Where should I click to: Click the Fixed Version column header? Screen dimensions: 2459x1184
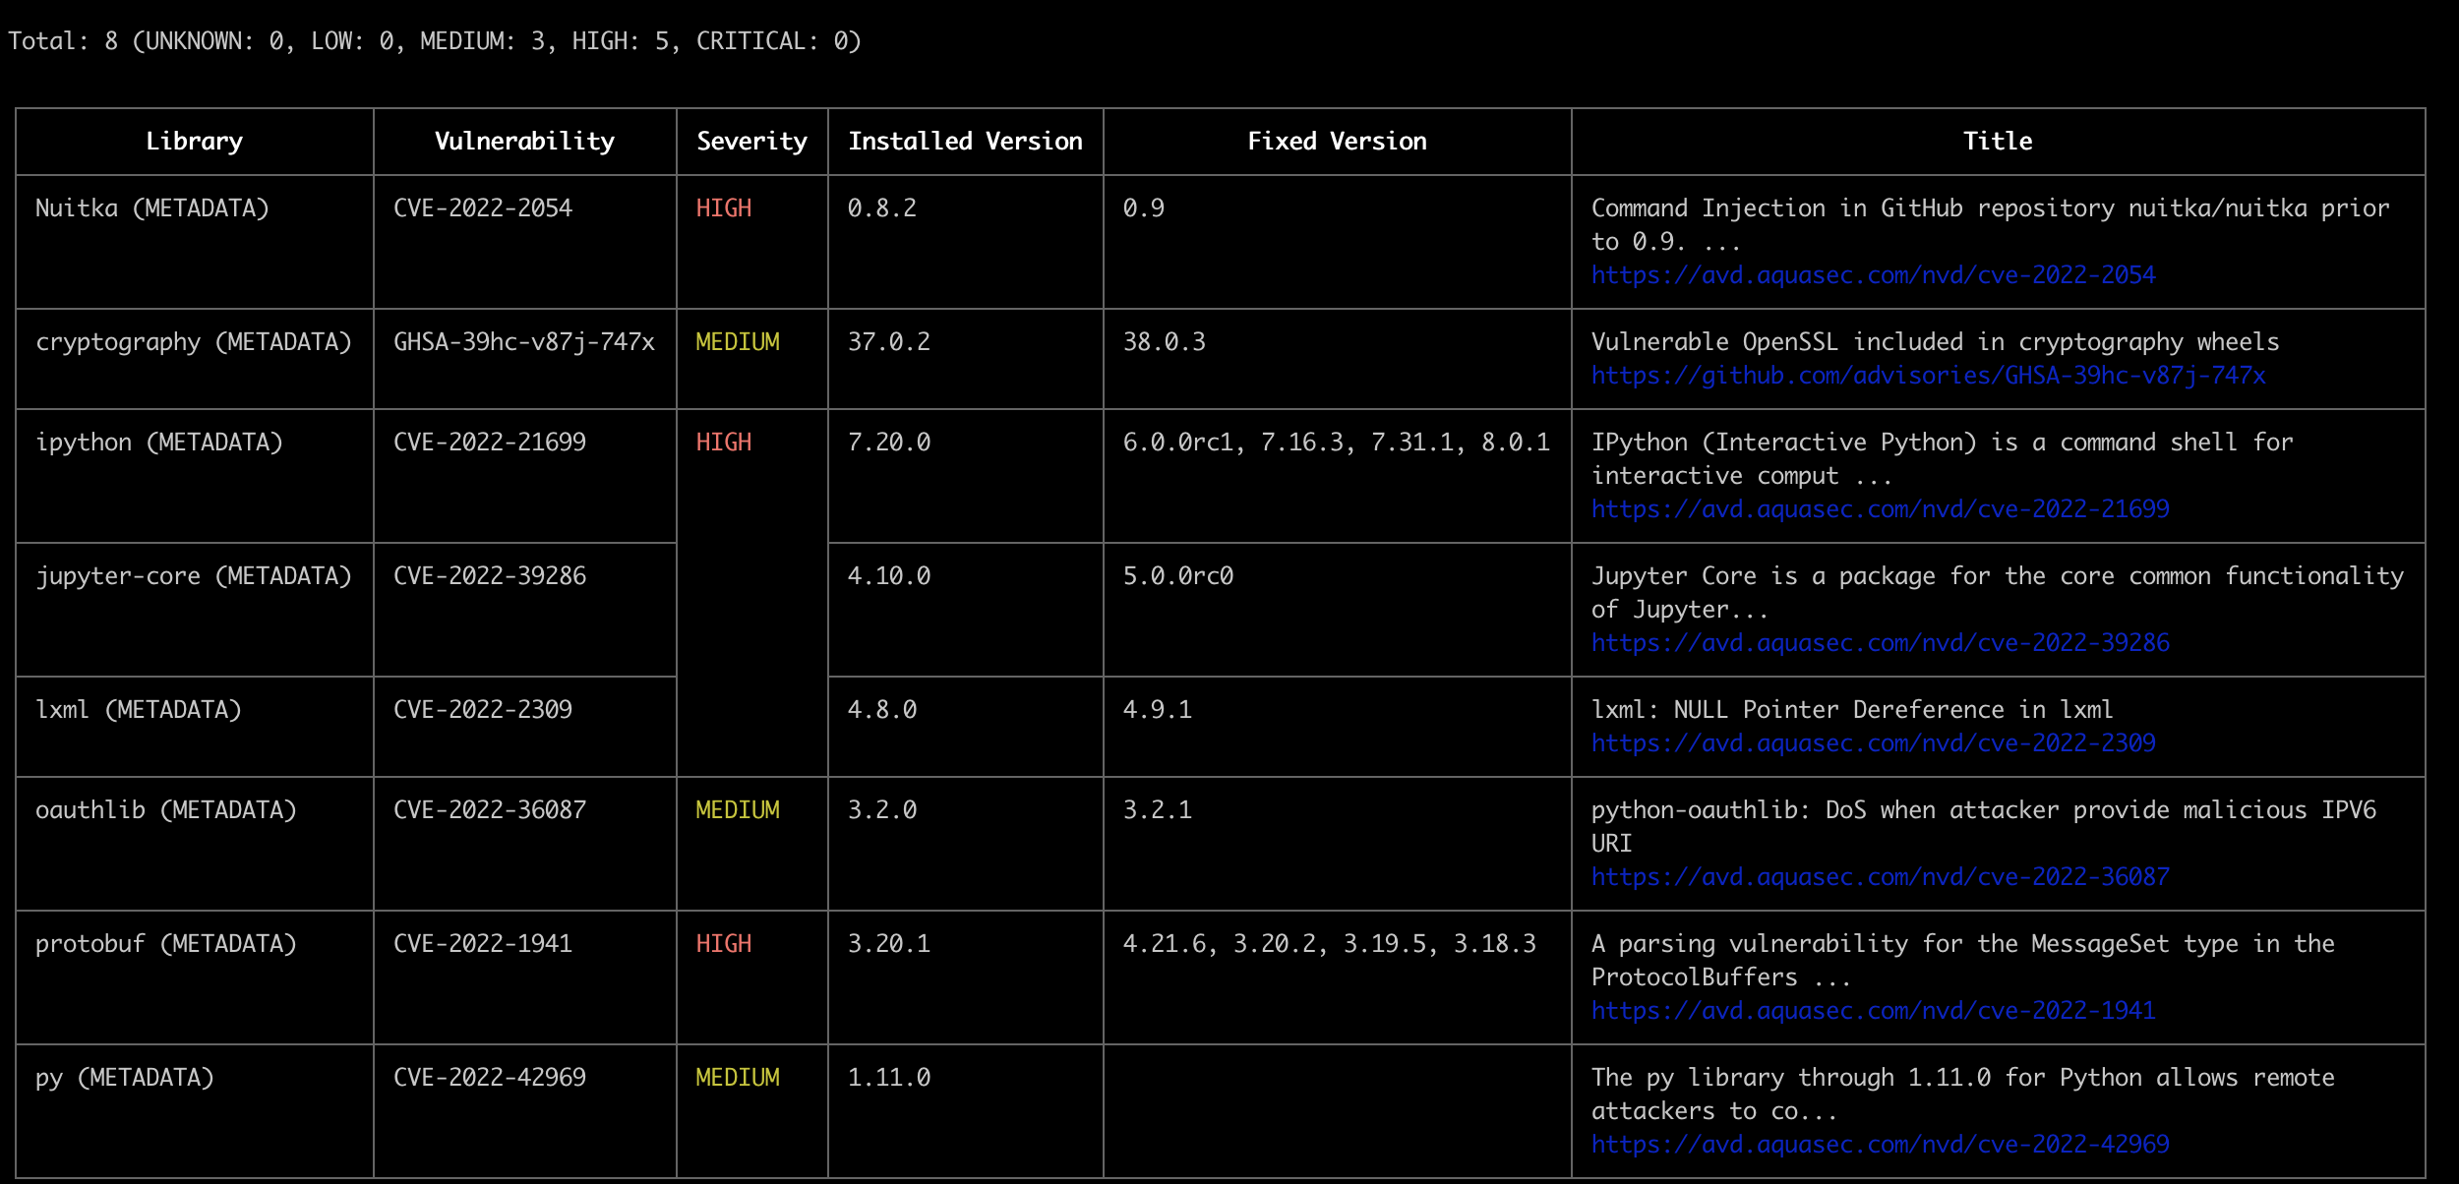pyautogui.click(x=1337, y=142)
